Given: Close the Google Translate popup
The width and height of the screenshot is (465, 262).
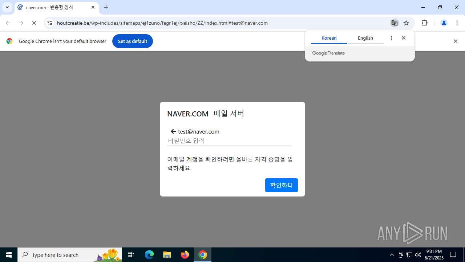Looking at the screenshot, I should tap(404, 38).
